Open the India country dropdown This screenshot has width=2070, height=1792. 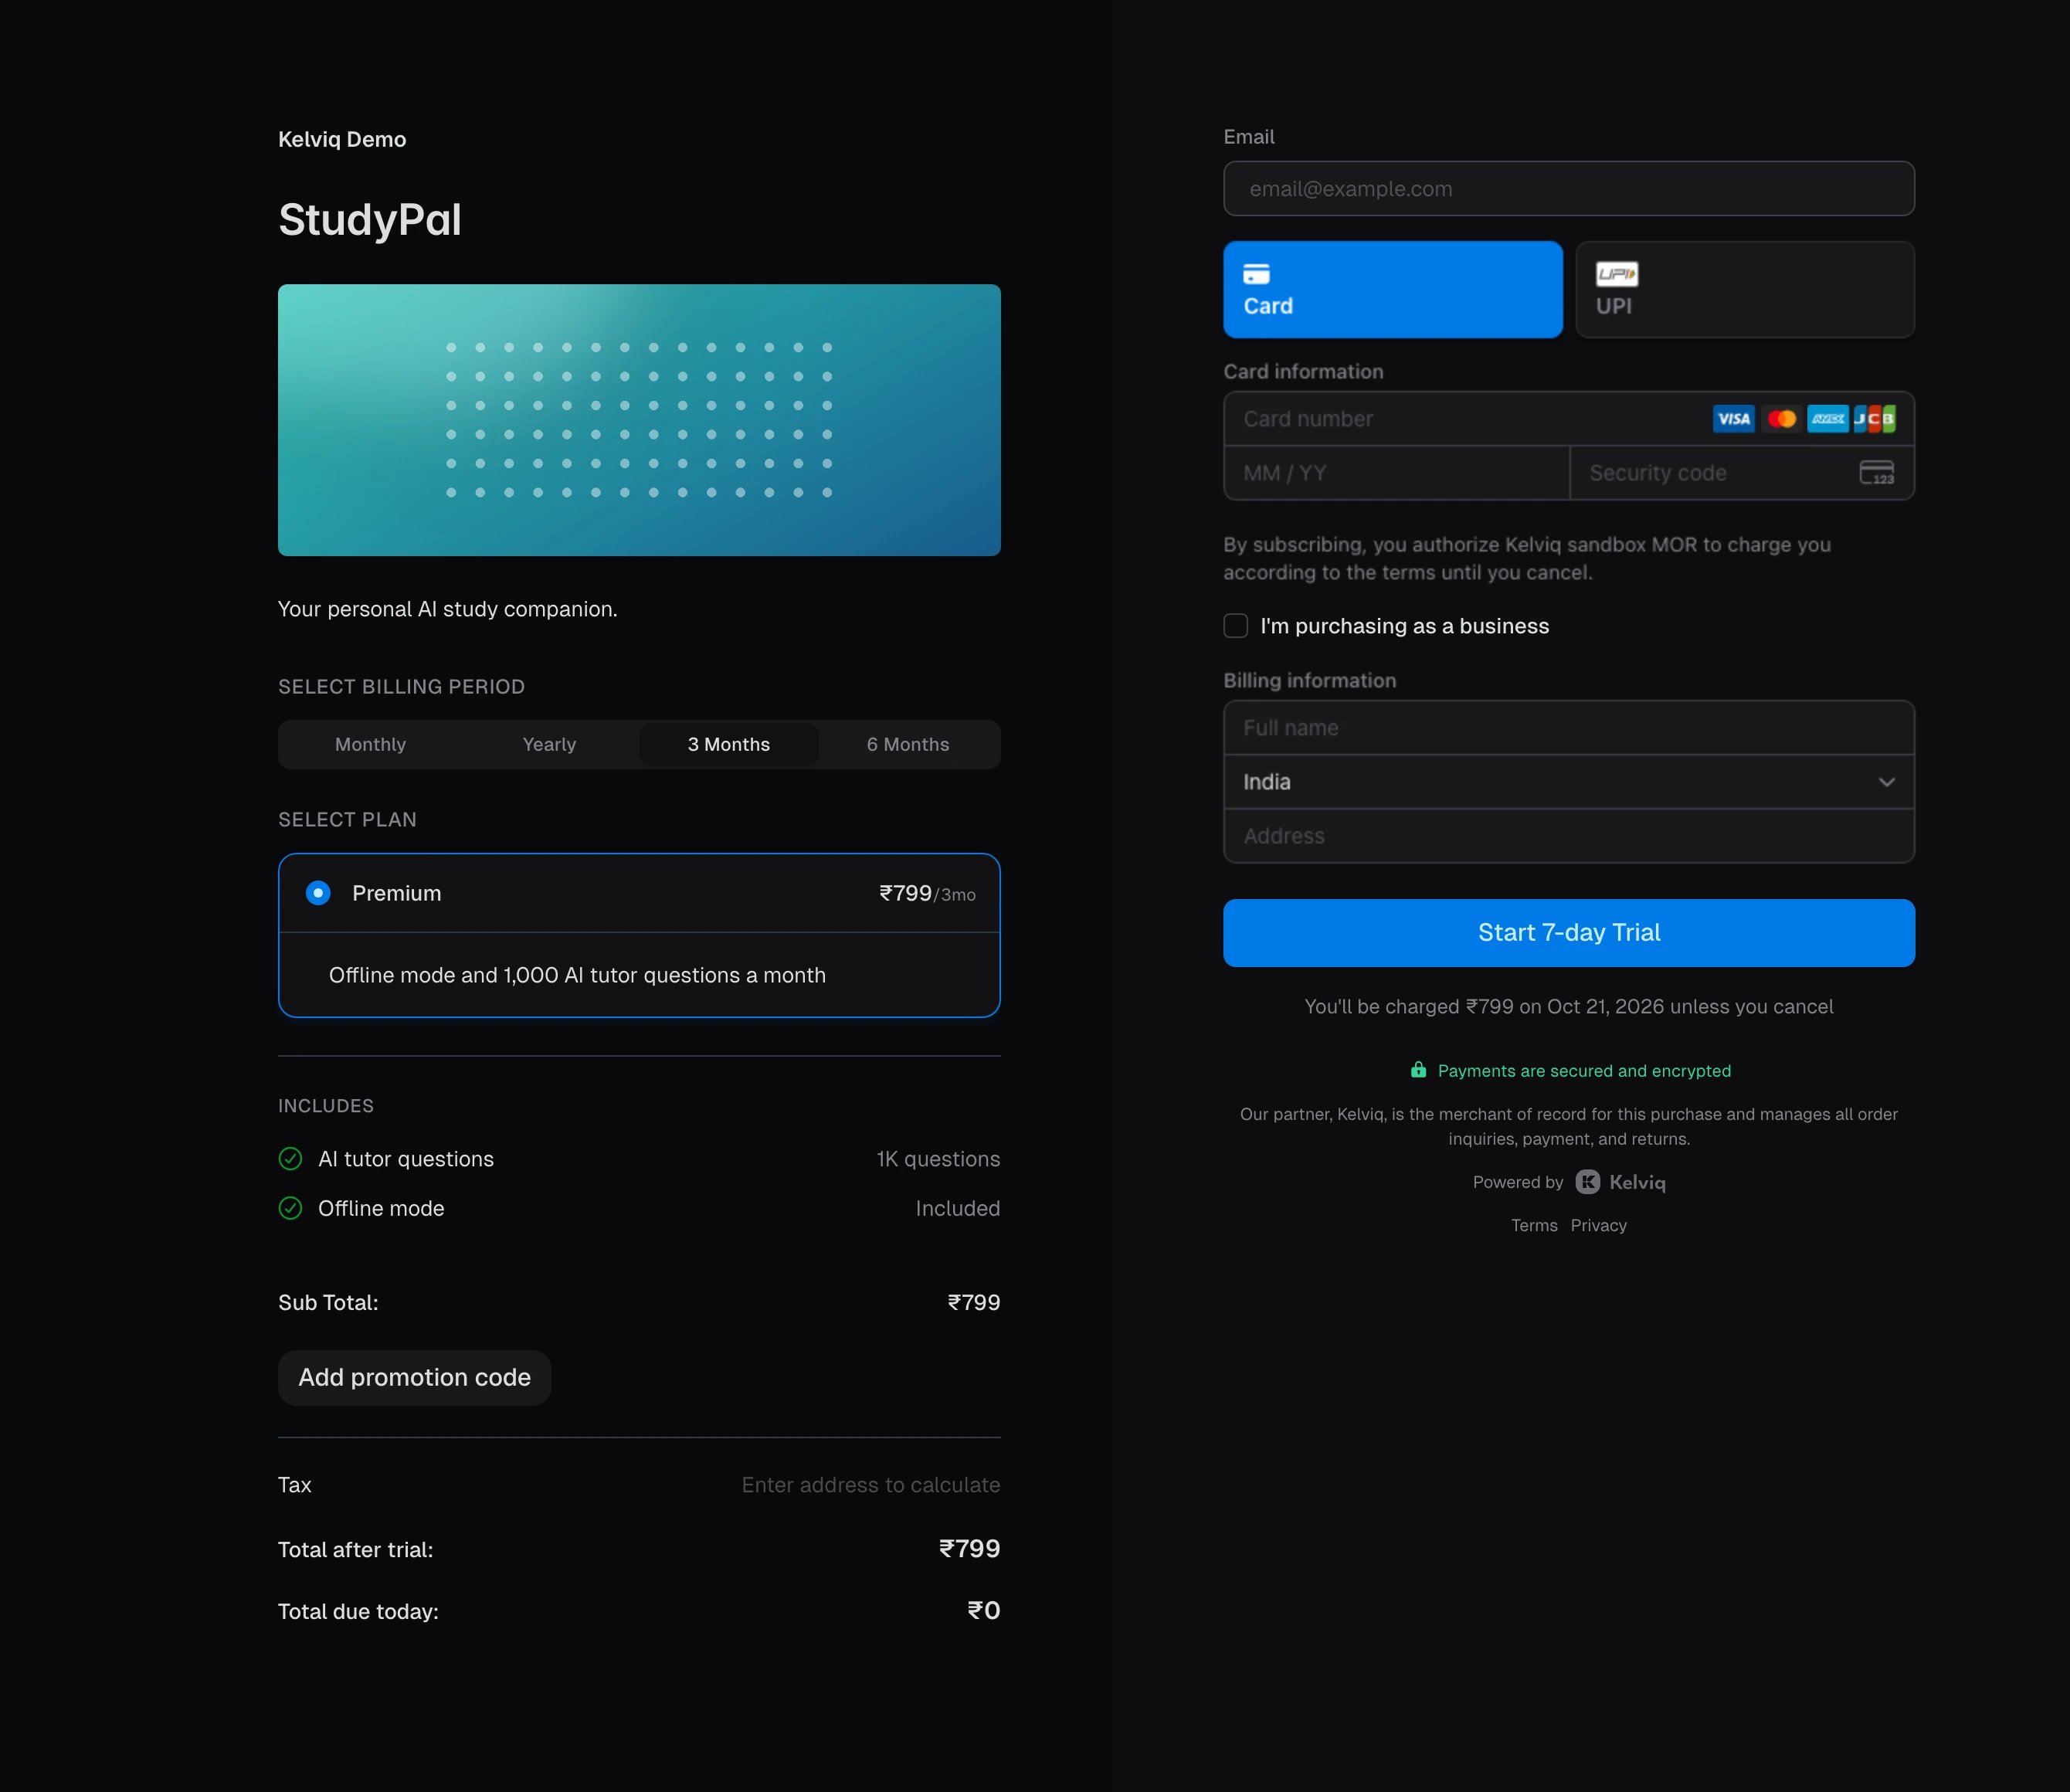coord(1569,782)
